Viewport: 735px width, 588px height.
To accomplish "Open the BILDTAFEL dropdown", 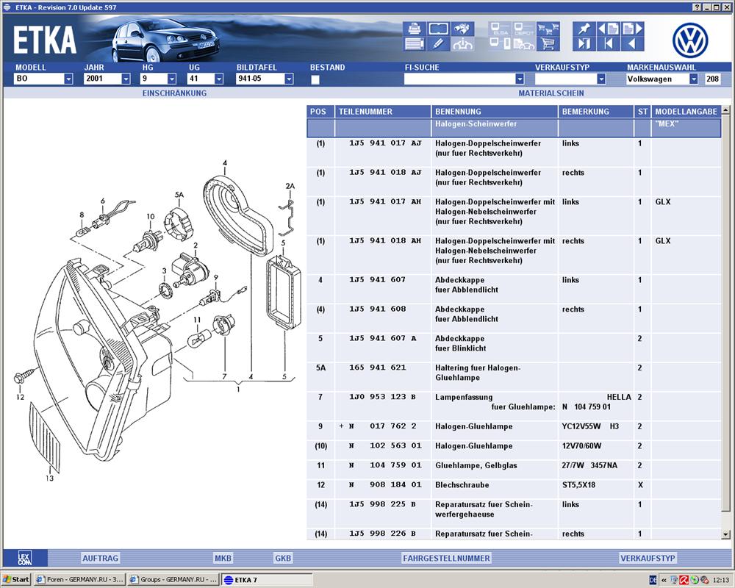I will click(x=289, y=79).
